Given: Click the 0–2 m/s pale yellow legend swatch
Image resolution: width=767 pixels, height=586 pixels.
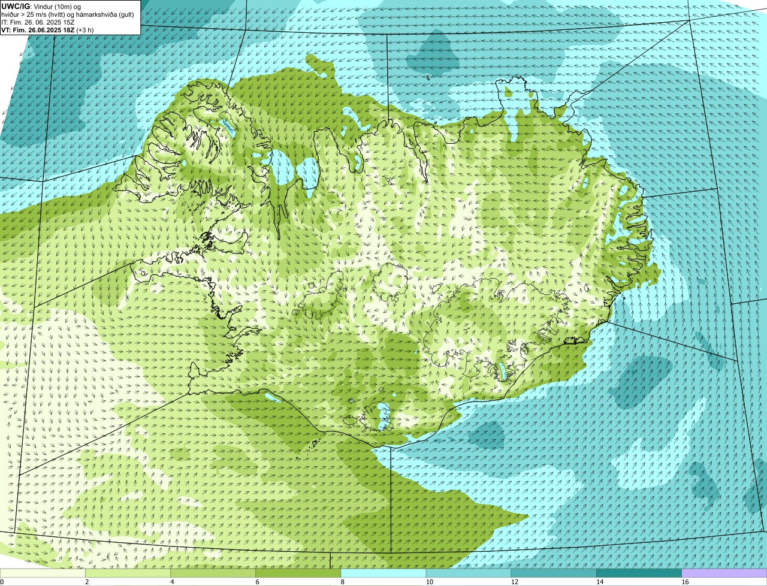Looking at the screenshot, I should 43,573.
